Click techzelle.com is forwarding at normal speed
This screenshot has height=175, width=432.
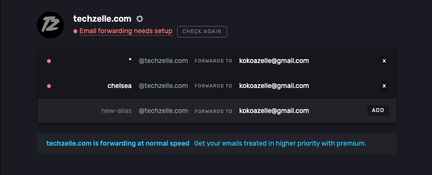[118, 144]
